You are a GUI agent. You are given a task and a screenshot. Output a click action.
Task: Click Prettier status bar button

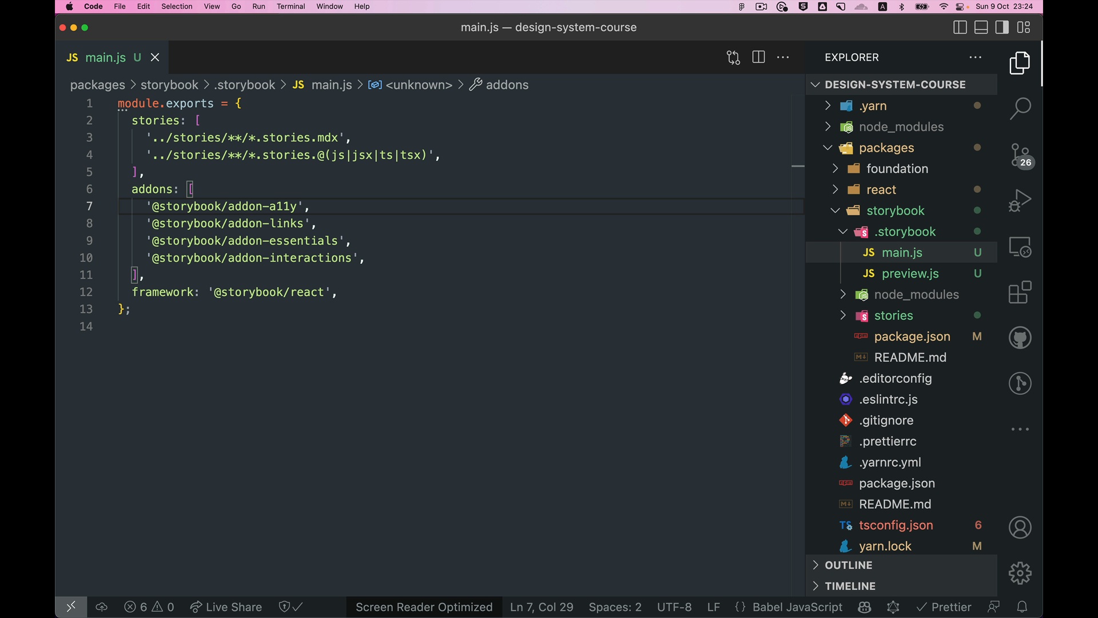tap(944, 607)
